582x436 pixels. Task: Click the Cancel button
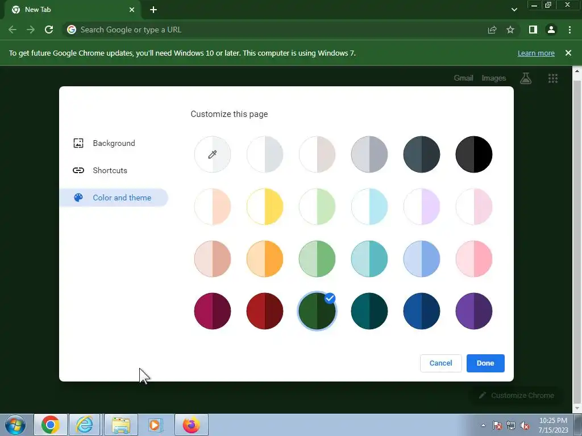point(440,363)
